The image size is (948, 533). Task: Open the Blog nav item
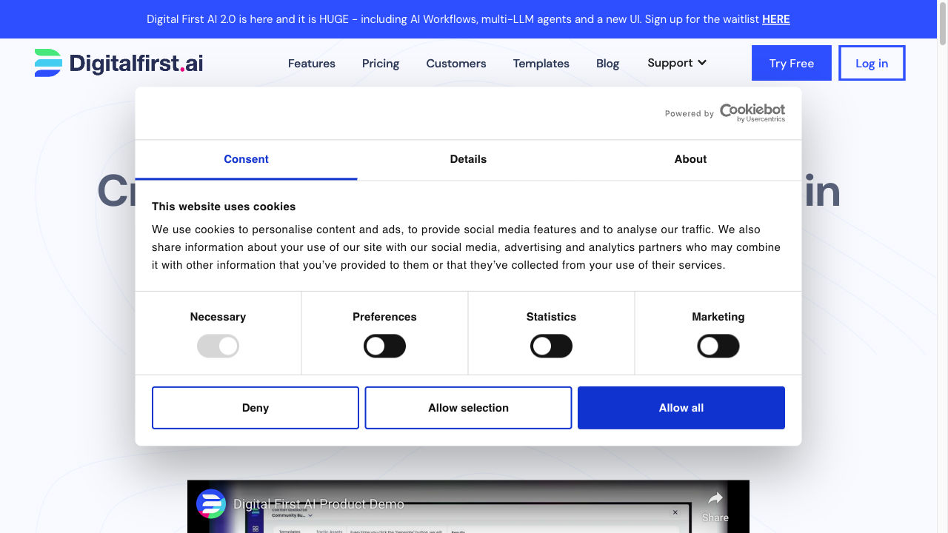[607, 64]
